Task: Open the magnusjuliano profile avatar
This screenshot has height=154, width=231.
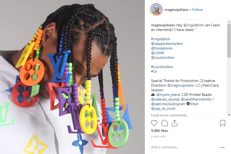Action: pos(156,10)
